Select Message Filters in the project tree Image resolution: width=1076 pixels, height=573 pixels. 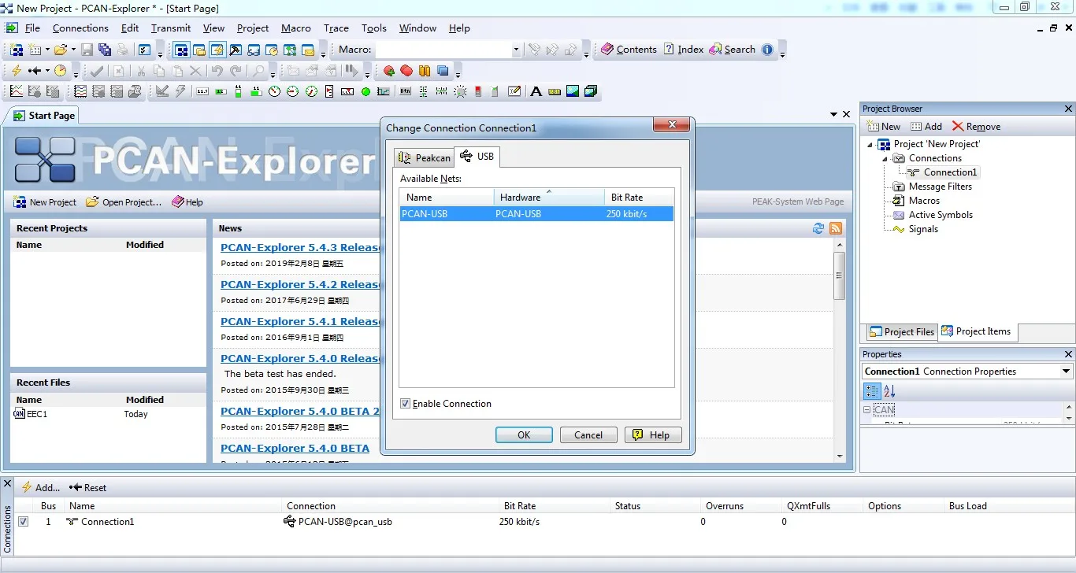[x=941, y=187]
